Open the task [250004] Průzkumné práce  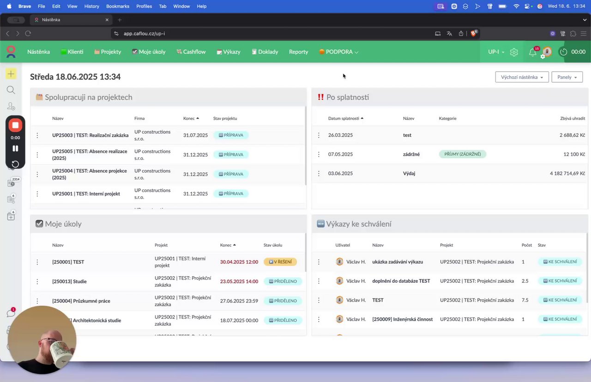tap(81, 301)
